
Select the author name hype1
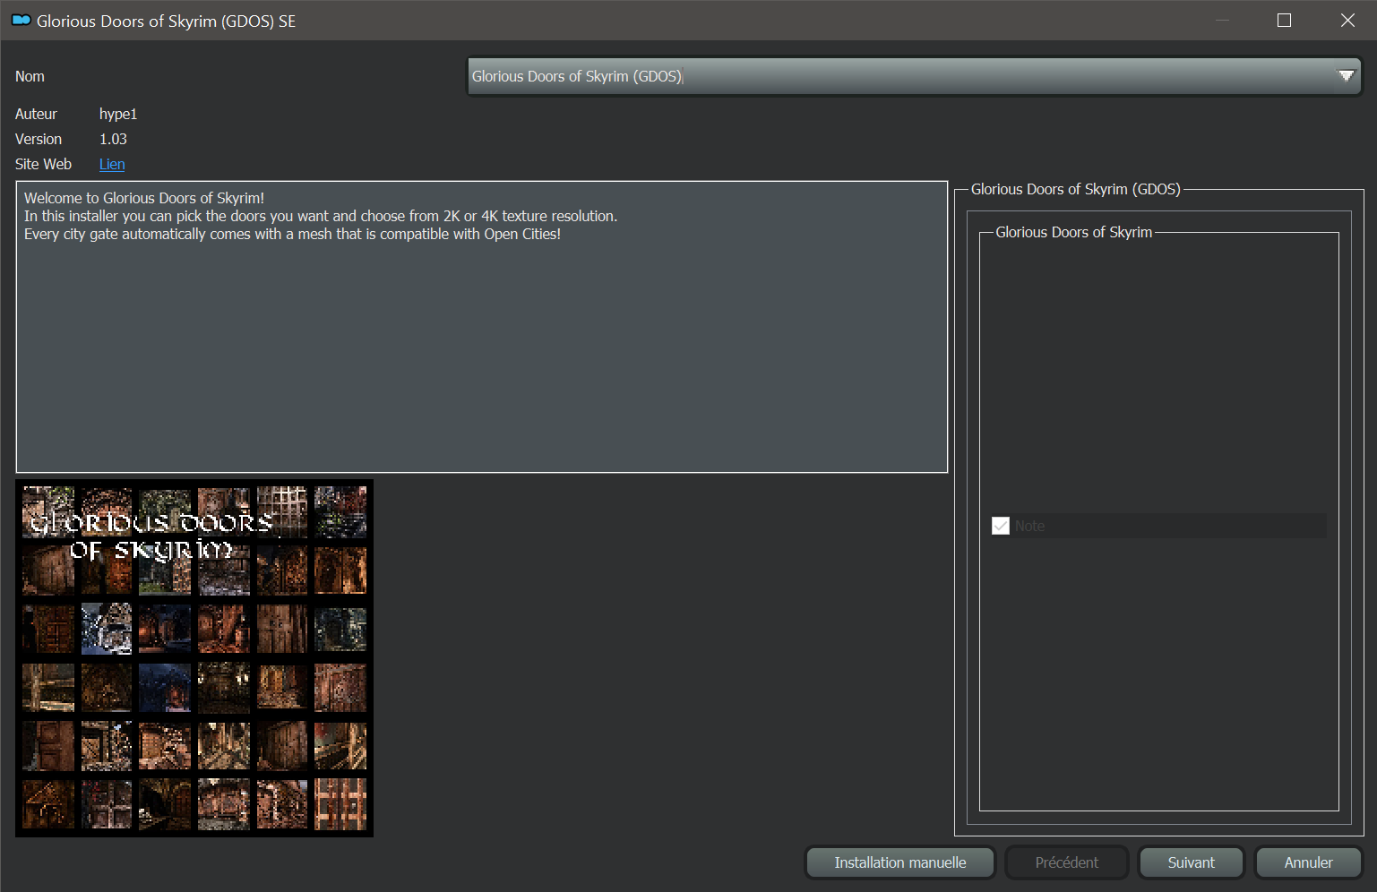118,114
